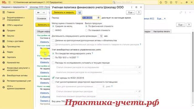The width and height of the screenshot is (194, 109).
Task: Select По ПБУ 6/01 и 14/2007
Action: coord(53,58)
